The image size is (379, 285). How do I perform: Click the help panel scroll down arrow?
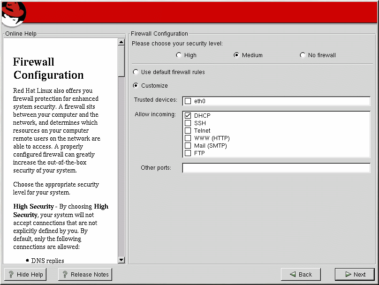pyautogui.click(x=121, y=260)
